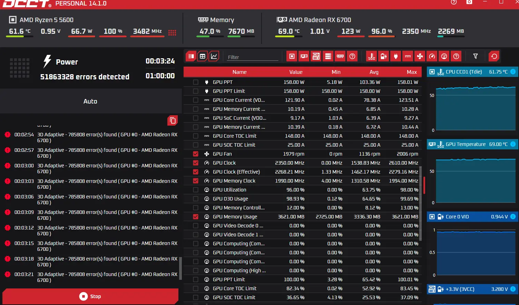519x305 pixels.
Task: Select the 00:03:21 error log entry
Action: click(x=91, y=277)
